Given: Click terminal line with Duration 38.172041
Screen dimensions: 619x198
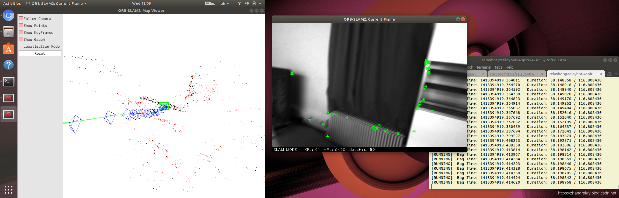Looking at the screenshot, I should pos(534,131).
